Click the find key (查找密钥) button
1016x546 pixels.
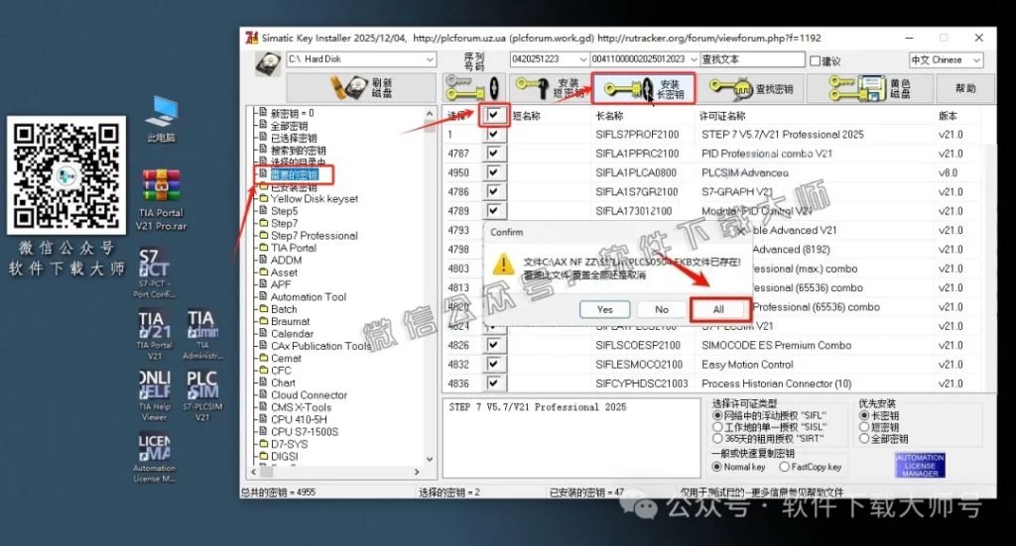(x=752, y=87)
